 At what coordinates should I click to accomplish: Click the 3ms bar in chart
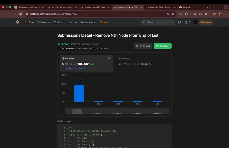point(138,101)
